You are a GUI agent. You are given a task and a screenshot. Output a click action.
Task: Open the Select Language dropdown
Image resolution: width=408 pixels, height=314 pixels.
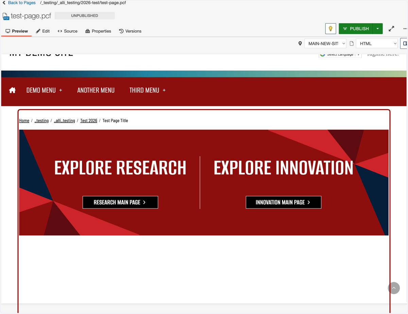click(340, 54)
